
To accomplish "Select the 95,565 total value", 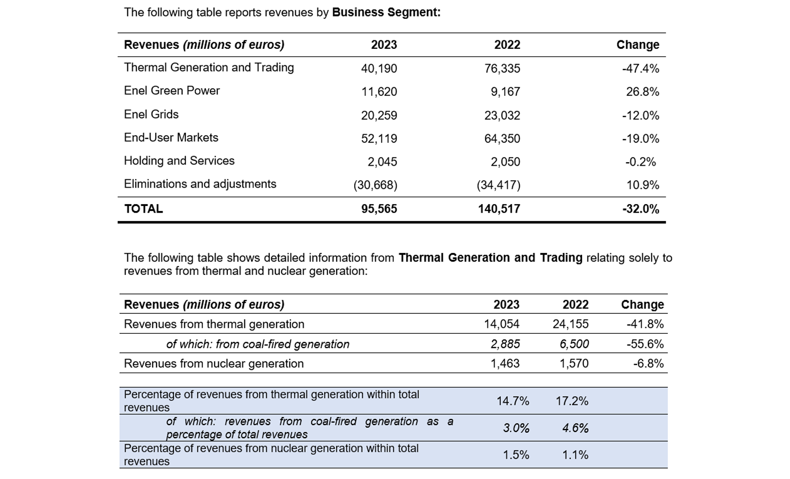I will [379, 209].
